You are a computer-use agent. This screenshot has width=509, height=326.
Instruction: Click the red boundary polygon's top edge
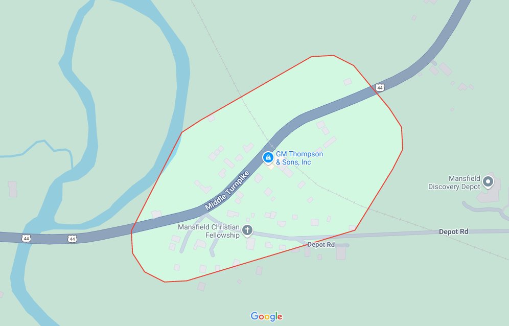coord(322,56)
